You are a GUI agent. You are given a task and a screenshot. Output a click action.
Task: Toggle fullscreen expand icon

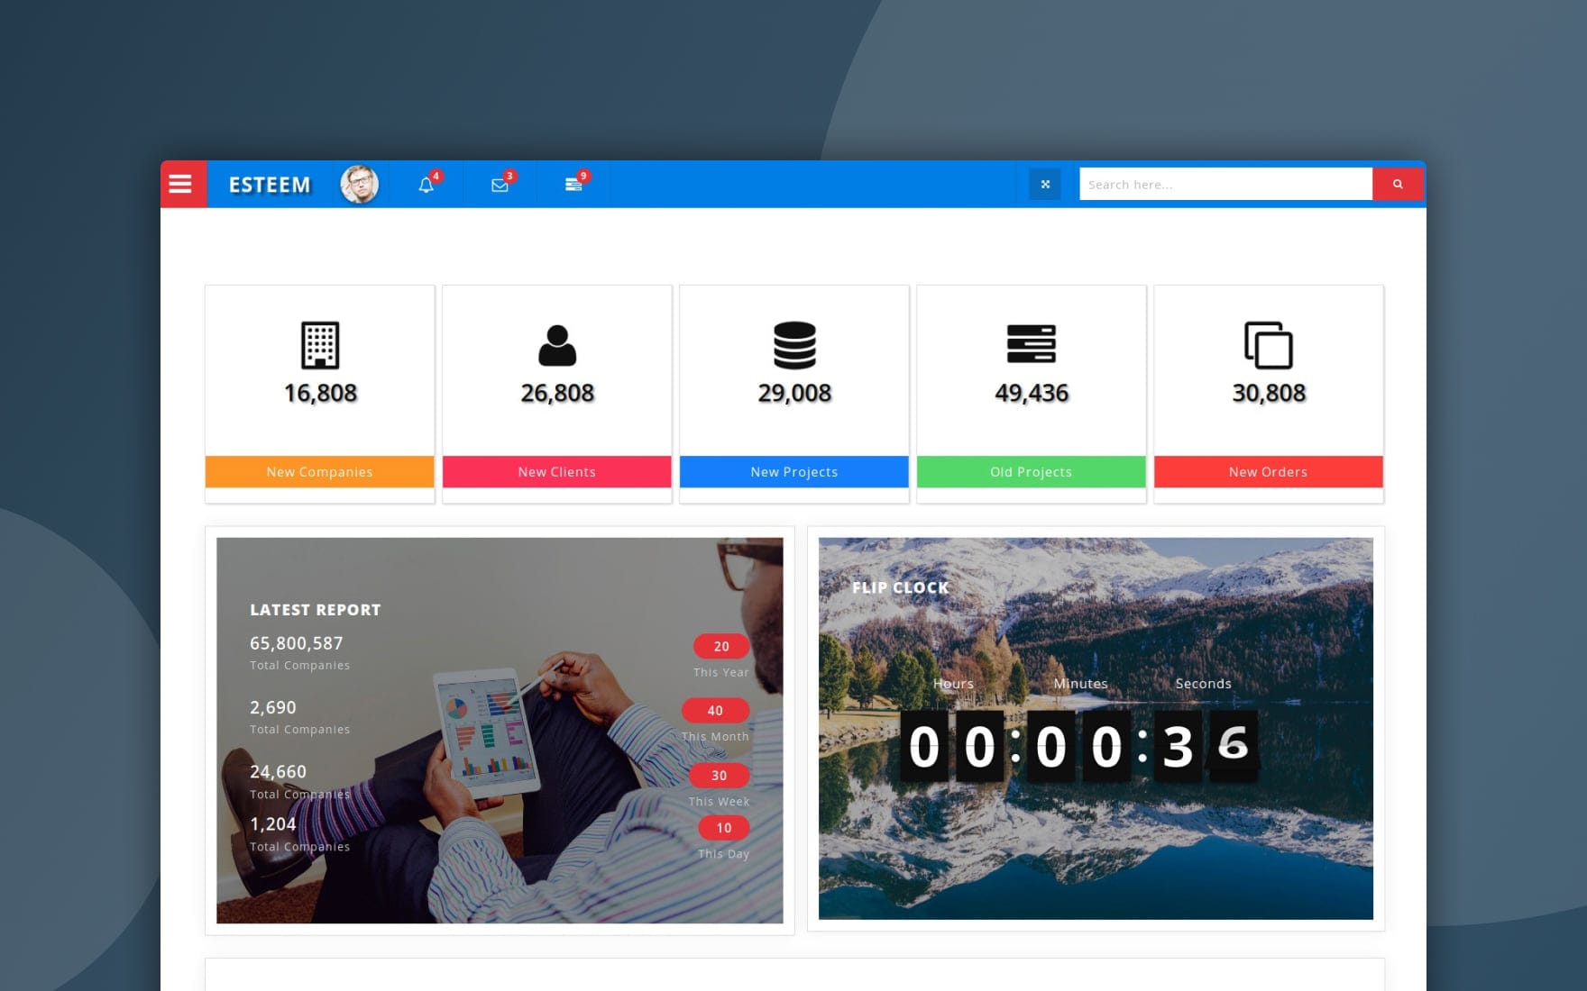click(x=1045, y=184)
